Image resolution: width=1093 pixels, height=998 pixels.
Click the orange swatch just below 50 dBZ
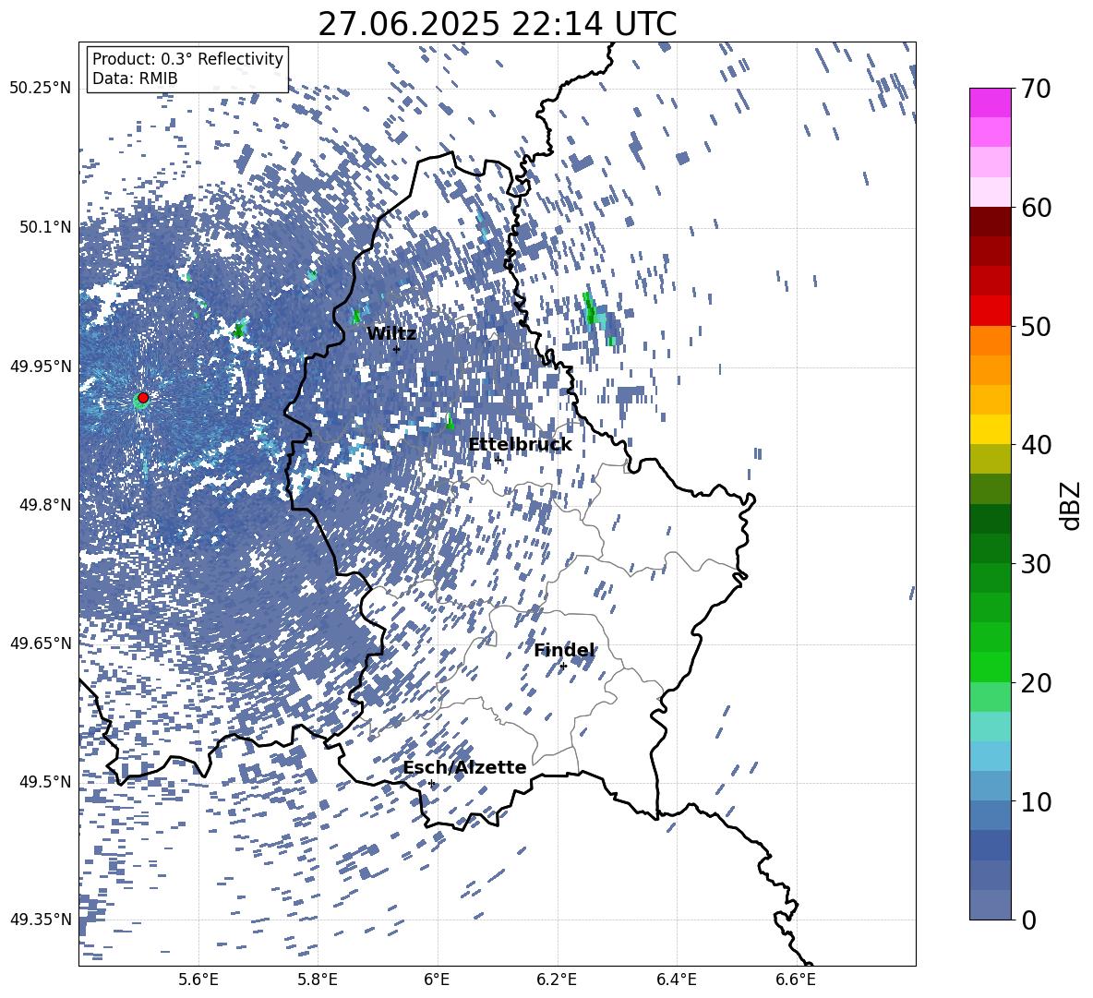click(991, 341)
